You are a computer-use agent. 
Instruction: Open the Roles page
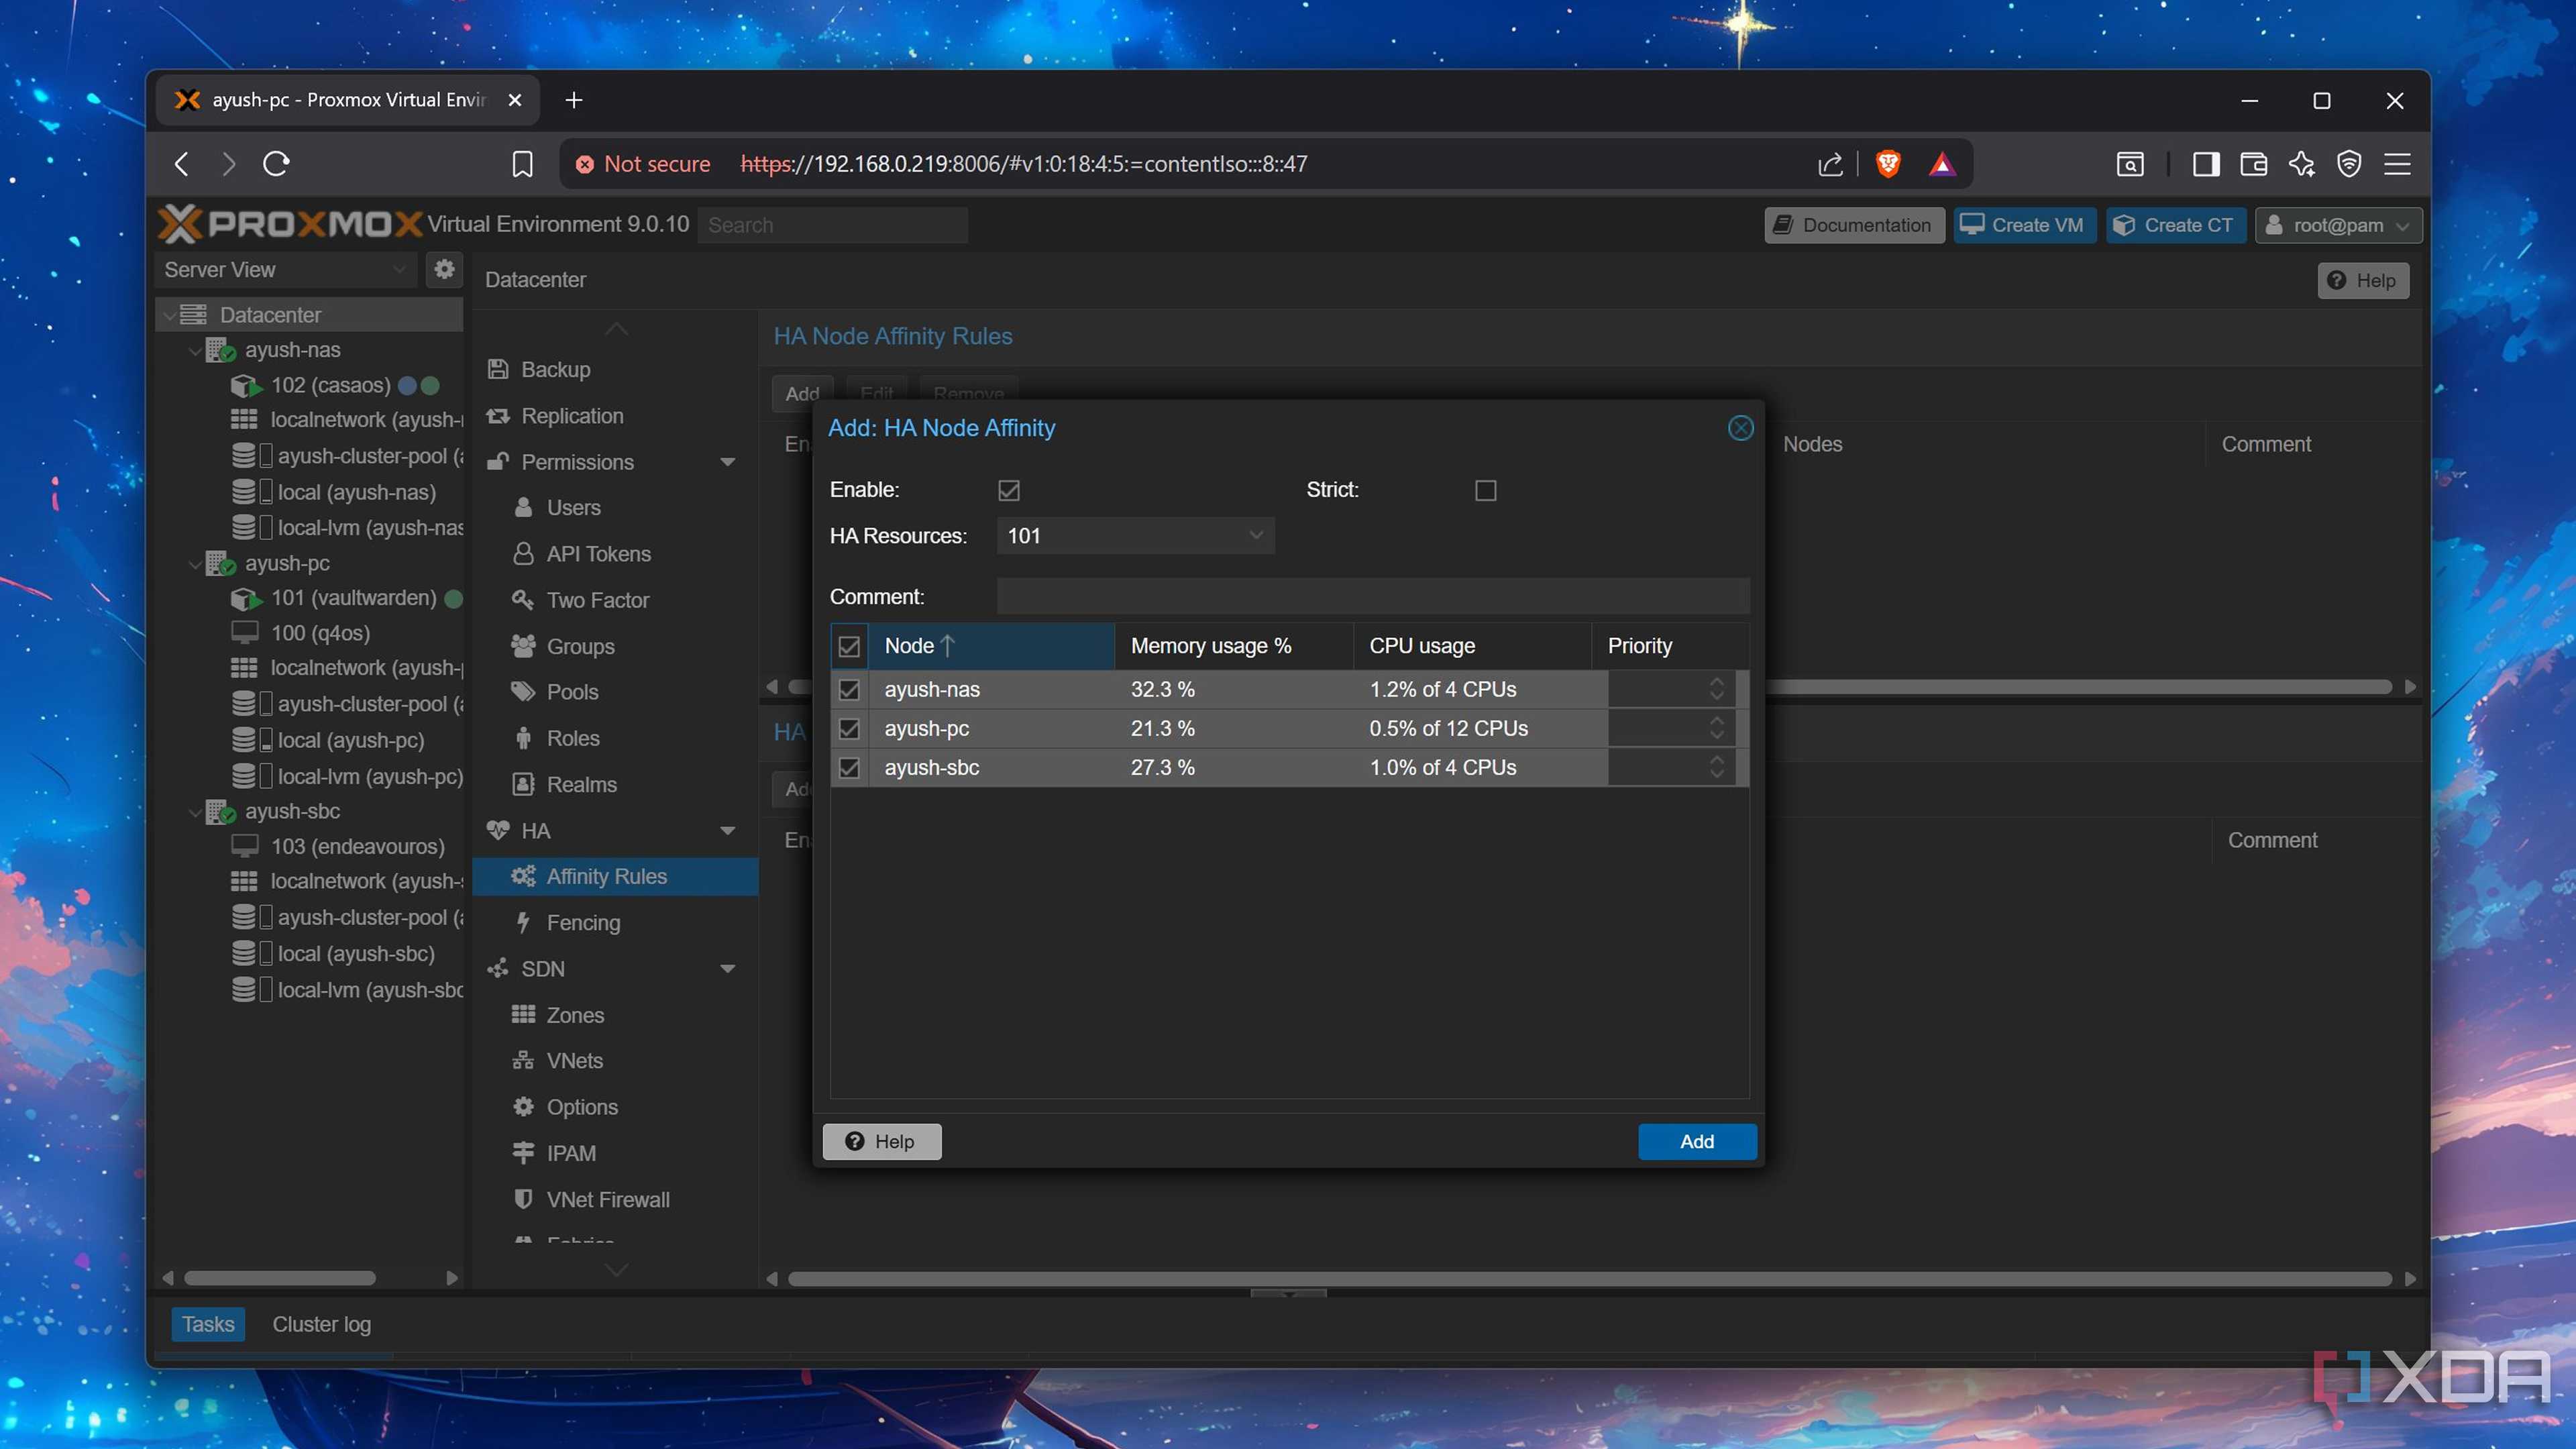click(x=572, y=738)
